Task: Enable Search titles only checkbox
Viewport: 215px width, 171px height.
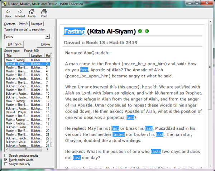Action: coord(6,164)
